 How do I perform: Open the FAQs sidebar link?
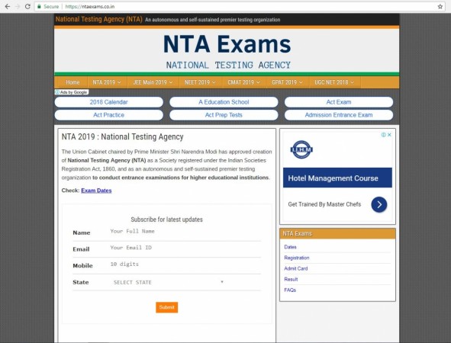290,290
